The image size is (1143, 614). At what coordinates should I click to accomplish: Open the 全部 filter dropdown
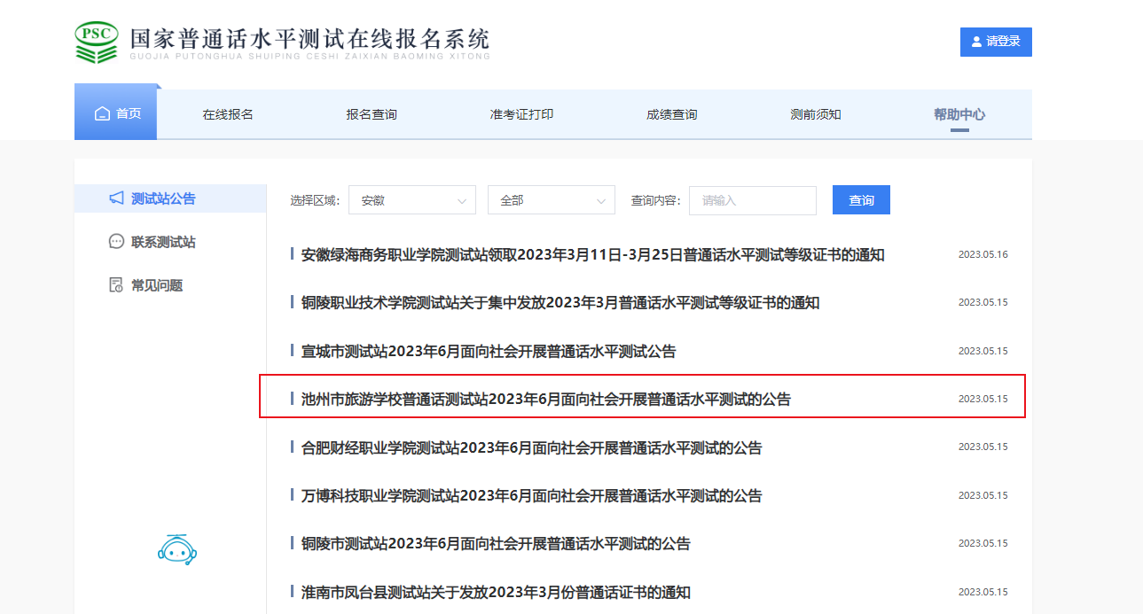pos(551,200)
